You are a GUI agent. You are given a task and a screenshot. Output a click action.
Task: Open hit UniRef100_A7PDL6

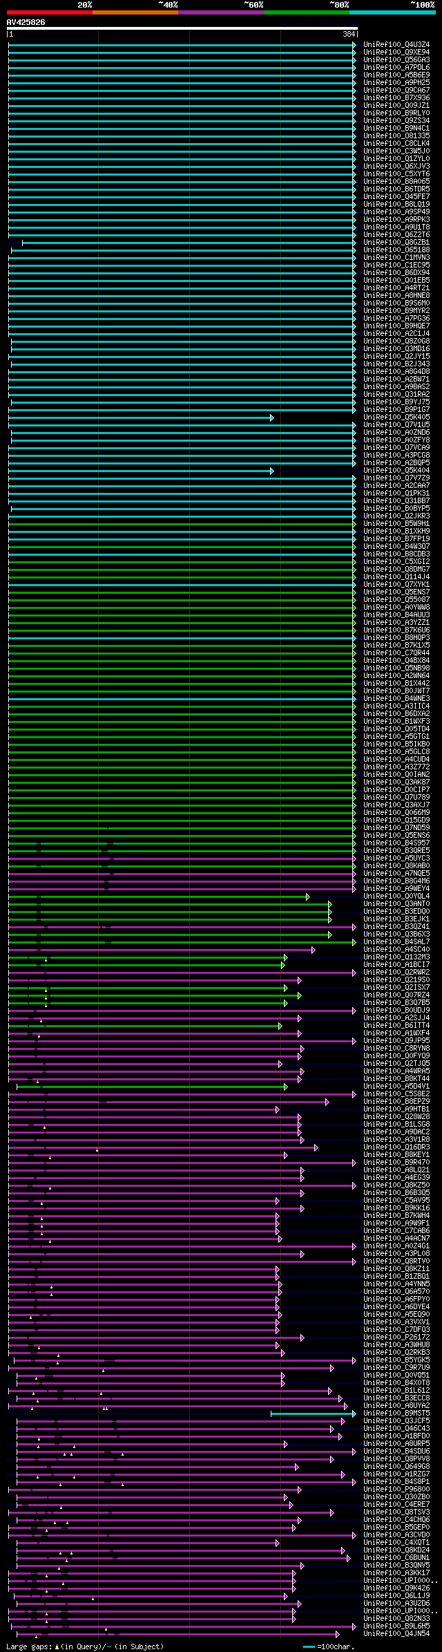point(396,67)
